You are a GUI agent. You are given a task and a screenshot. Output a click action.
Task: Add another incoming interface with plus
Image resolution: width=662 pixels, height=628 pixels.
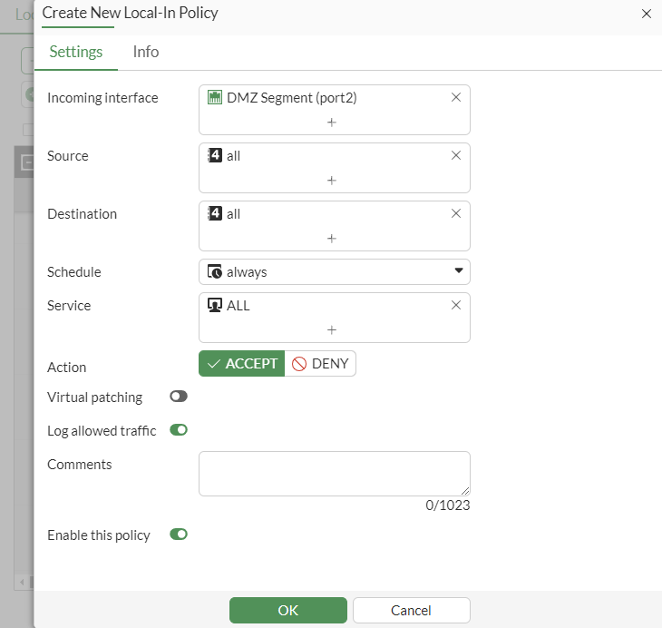(332, 122)
